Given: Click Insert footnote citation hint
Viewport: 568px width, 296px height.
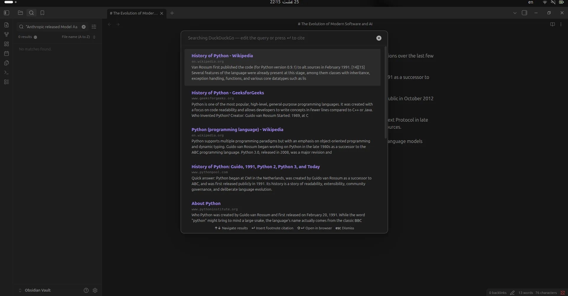Looking at the screenshot, I should tap(272, 228).
